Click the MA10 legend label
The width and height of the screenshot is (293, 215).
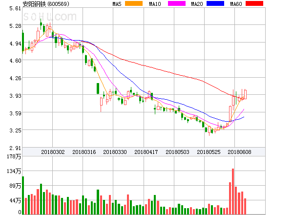click(x=155, y=4)
